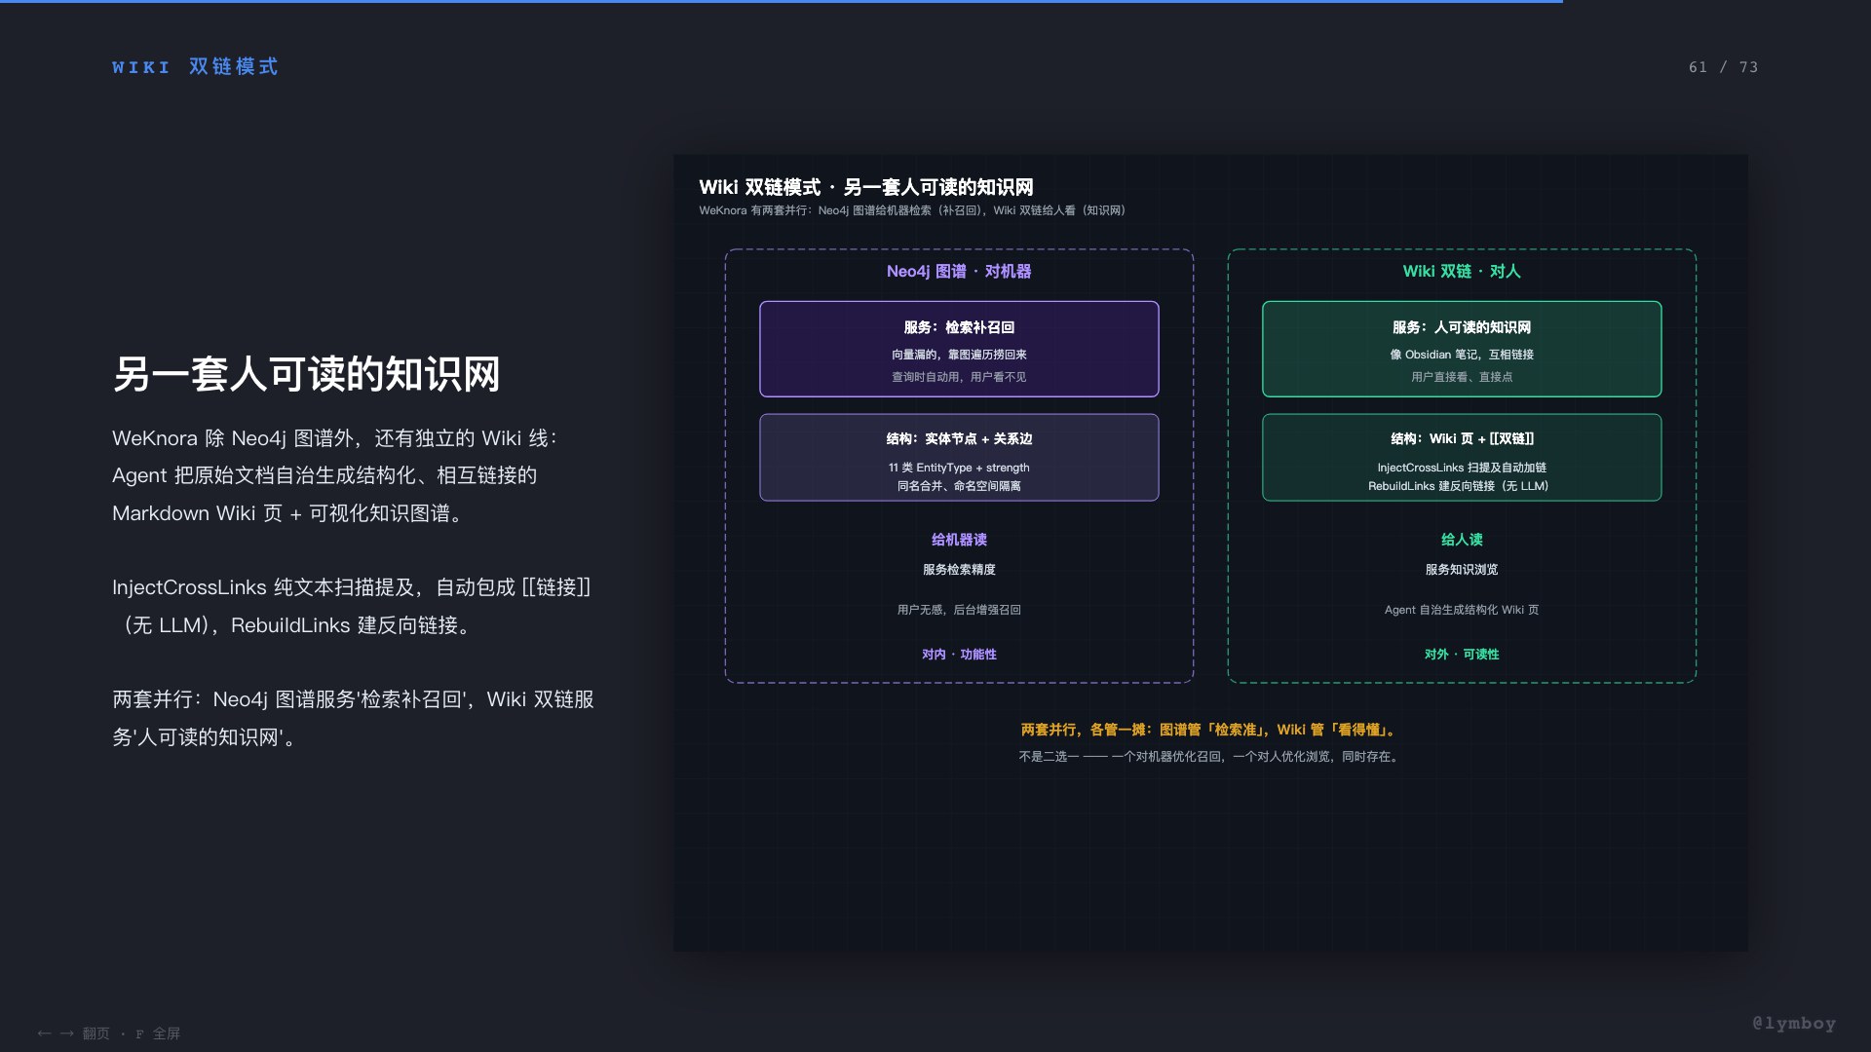
Task: Click the line "InjectCrossLinks 扫提及自动加链"
Action: point(1462,468)
